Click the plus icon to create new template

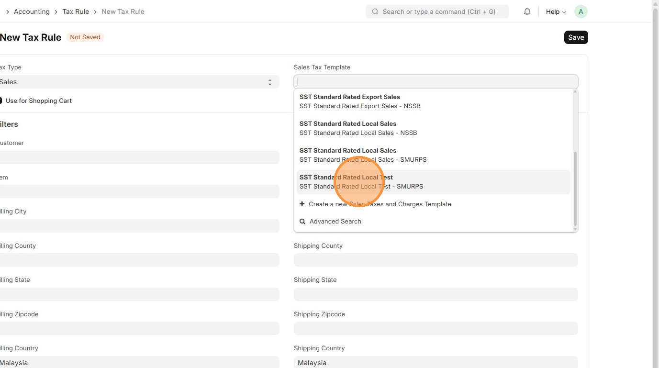[x=302, y=204]
